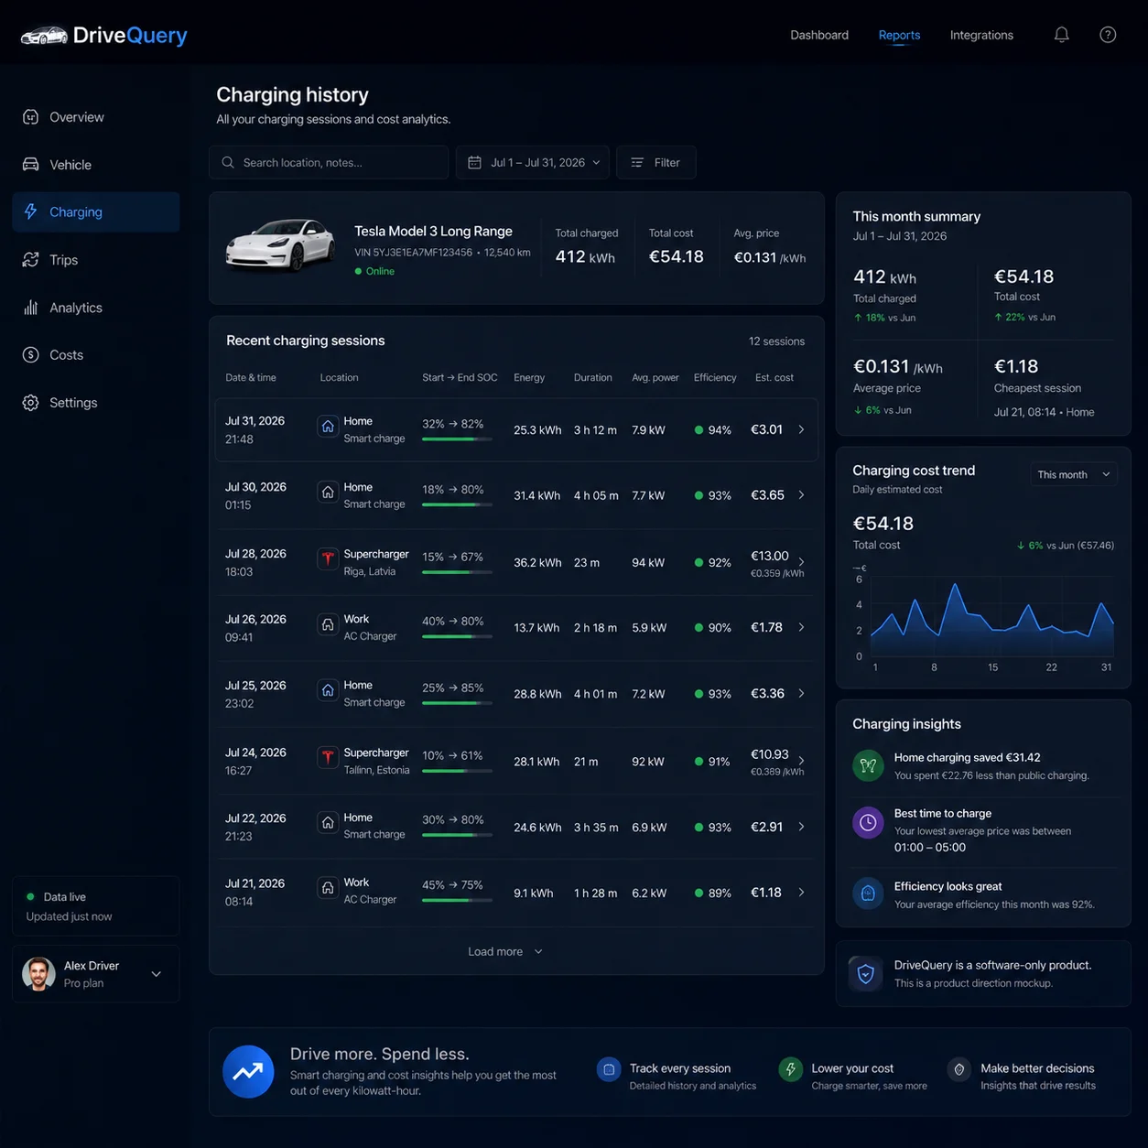Click the house icon for Jul 30 session

[328, 493]
